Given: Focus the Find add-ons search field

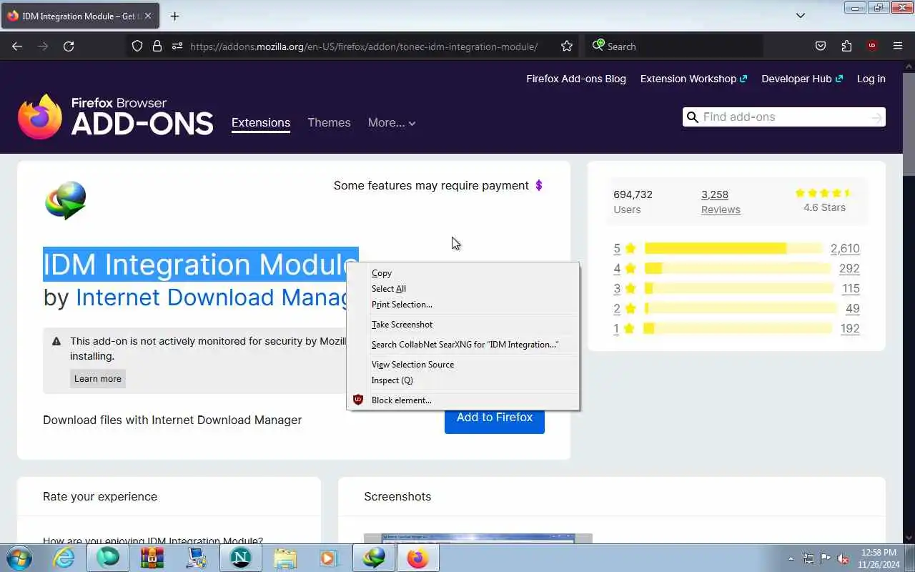Looking at the screenshot, I should point(784,117).
